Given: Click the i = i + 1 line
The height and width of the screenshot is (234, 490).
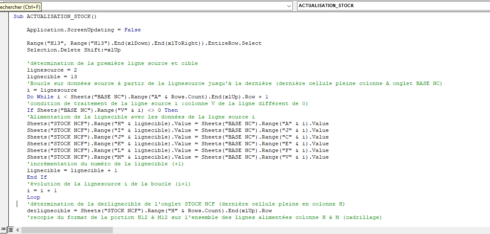Looking at the screenshot, I should point(42,190).
